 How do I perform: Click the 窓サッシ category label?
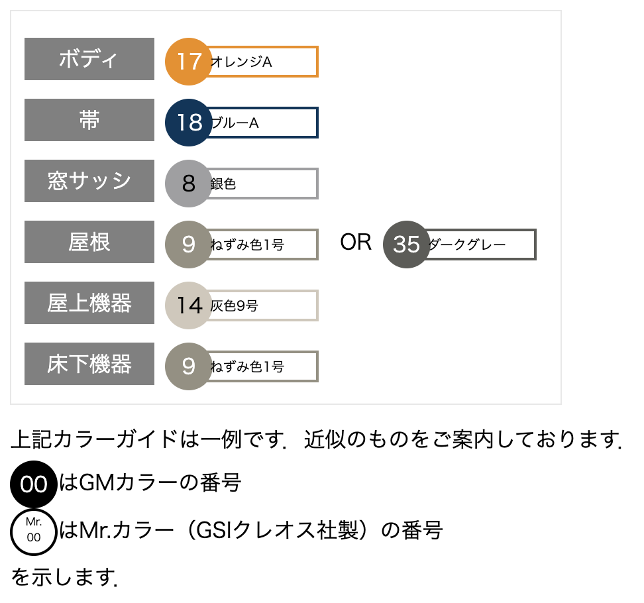click(x=89, y=181)
